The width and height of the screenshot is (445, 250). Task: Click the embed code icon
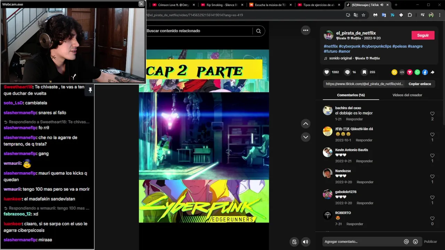(x=402, y=72)
